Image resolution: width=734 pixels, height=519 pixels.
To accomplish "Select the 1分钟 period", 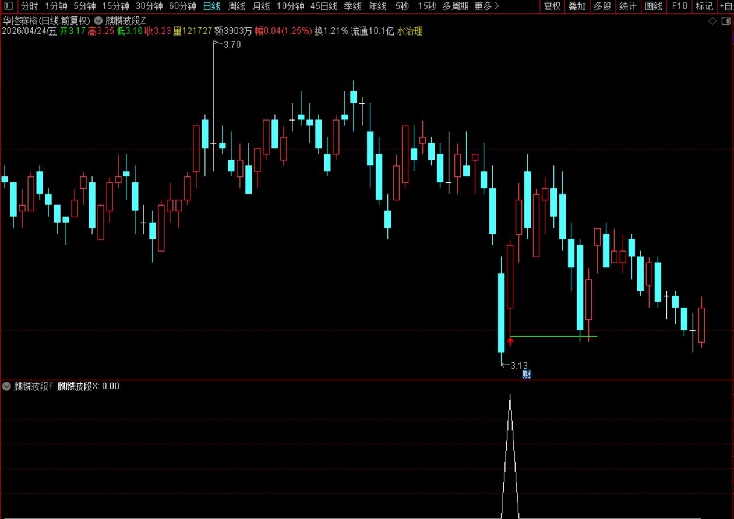I will tap(56, 6).
